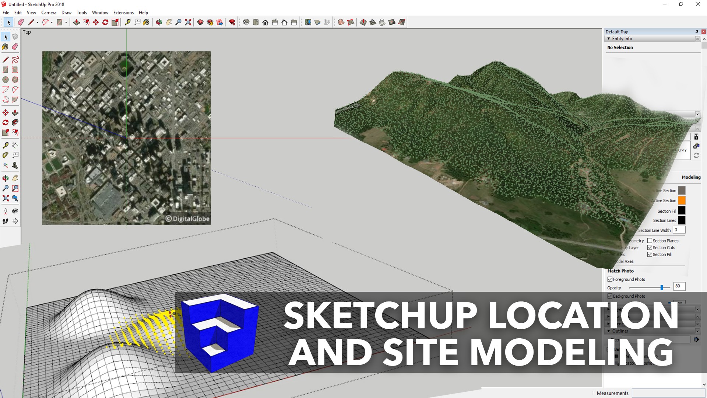
Task: Open the Draw menu
Action: [x=66, y=13]
